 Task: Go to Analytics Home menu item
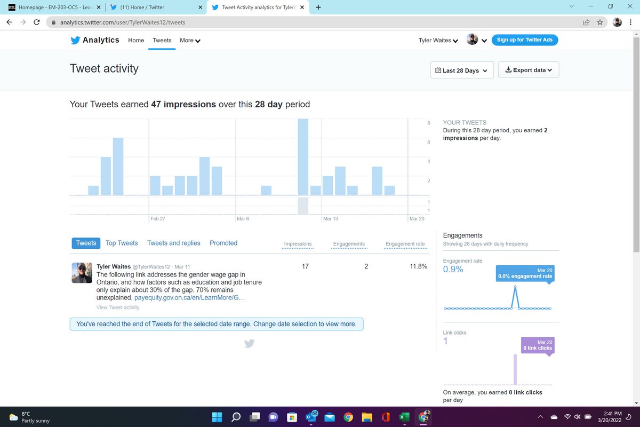[136, 40]
